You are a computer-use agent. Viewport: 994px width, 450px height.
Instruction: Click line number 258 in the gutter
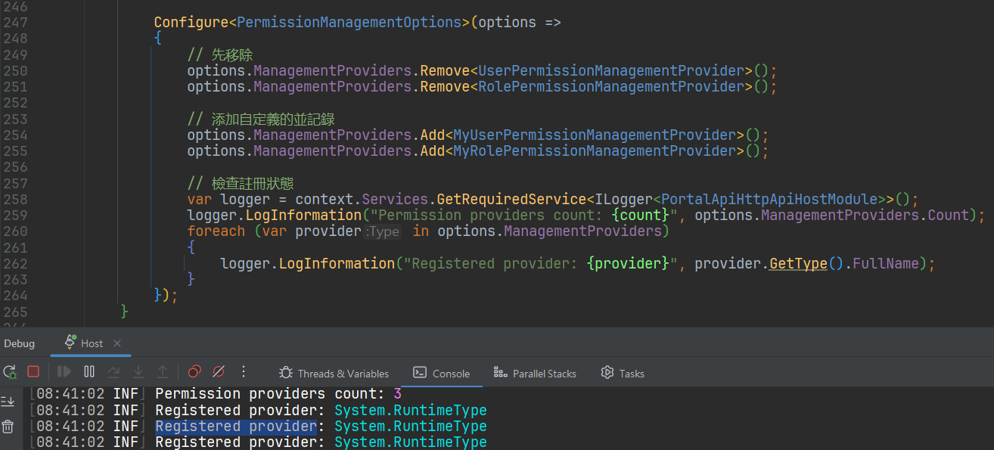point(15,199)
